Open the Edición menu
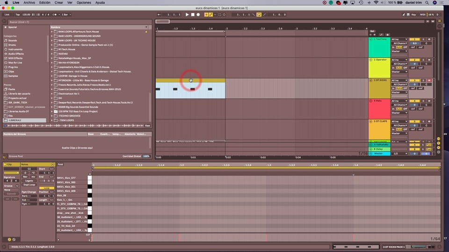Image resolution: width=449 pixels, height=252 pixels. [45, 3]
